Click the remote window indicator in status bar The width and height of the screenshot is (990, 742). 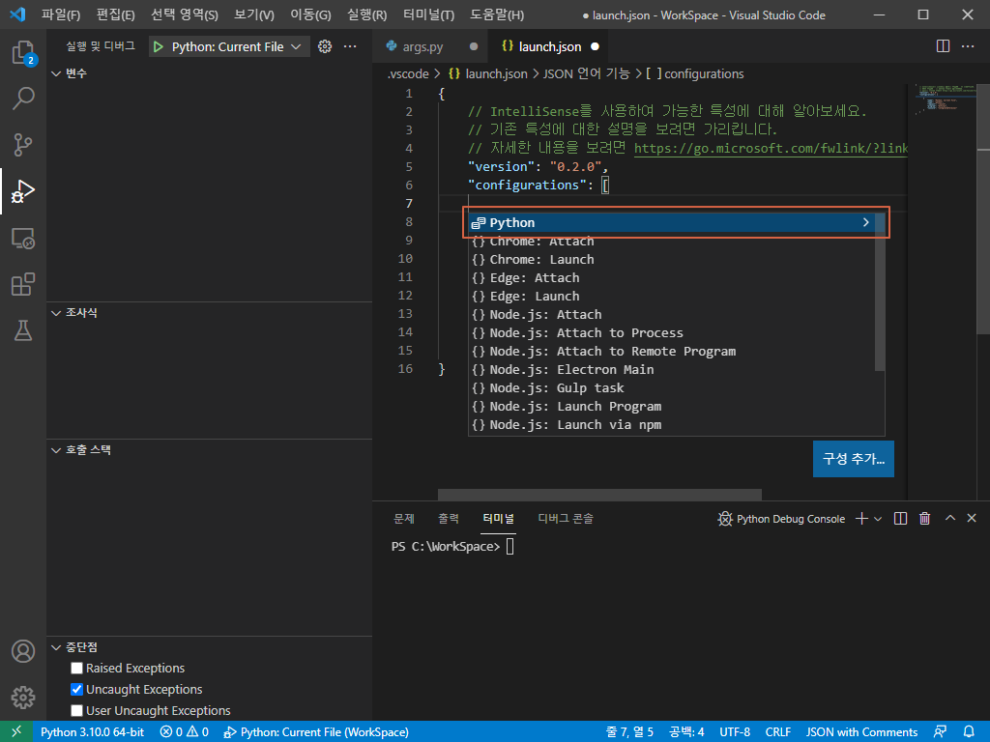coord(16,731)
